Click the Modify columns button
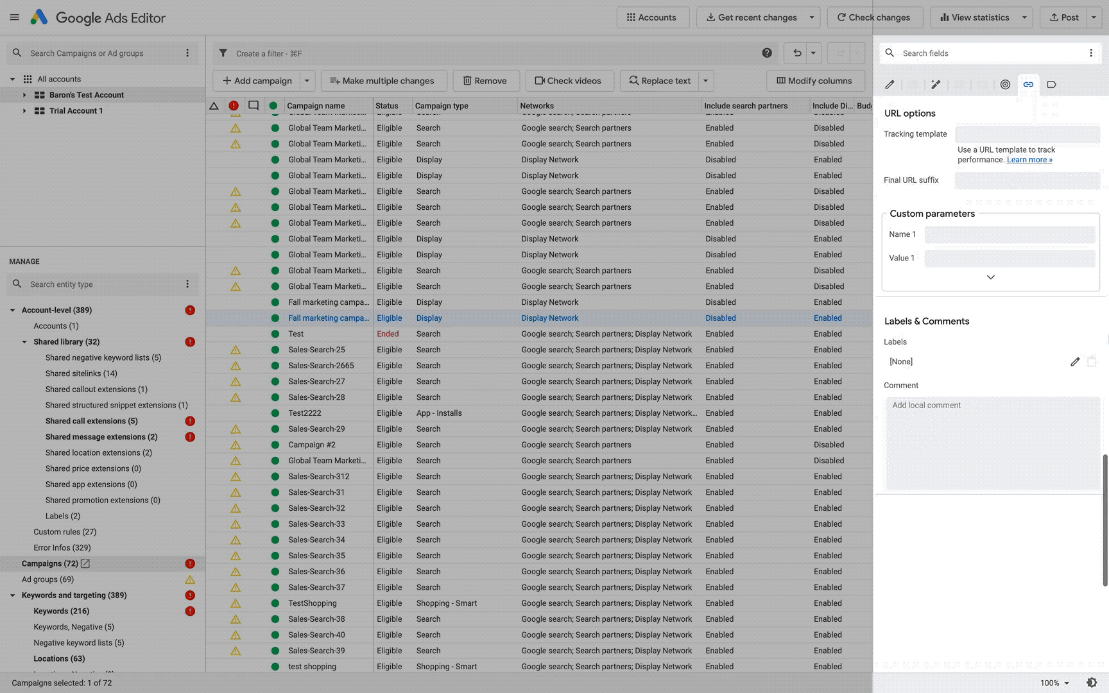This screenshot has height=693, width=1109. pos(814,81)
